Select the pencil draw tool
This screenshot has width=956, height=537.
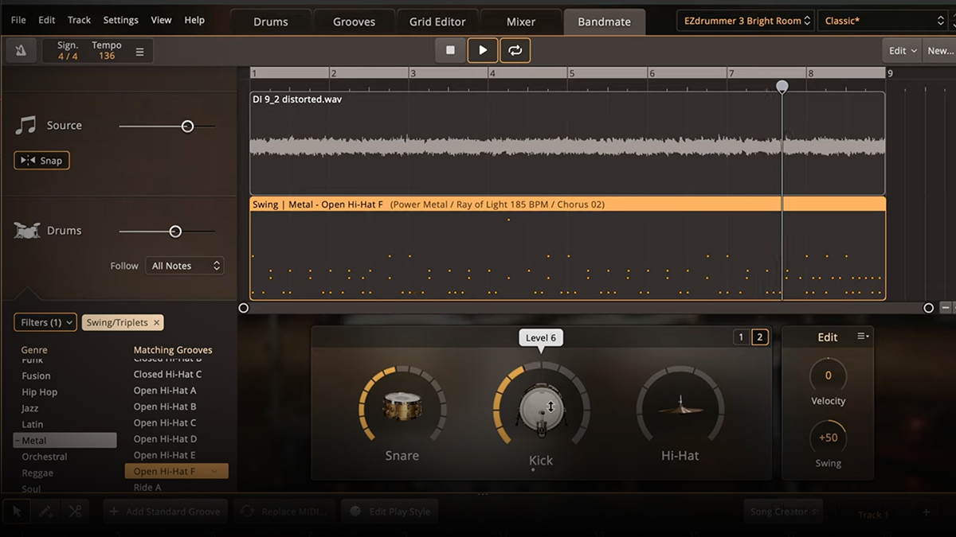point(47,512)
